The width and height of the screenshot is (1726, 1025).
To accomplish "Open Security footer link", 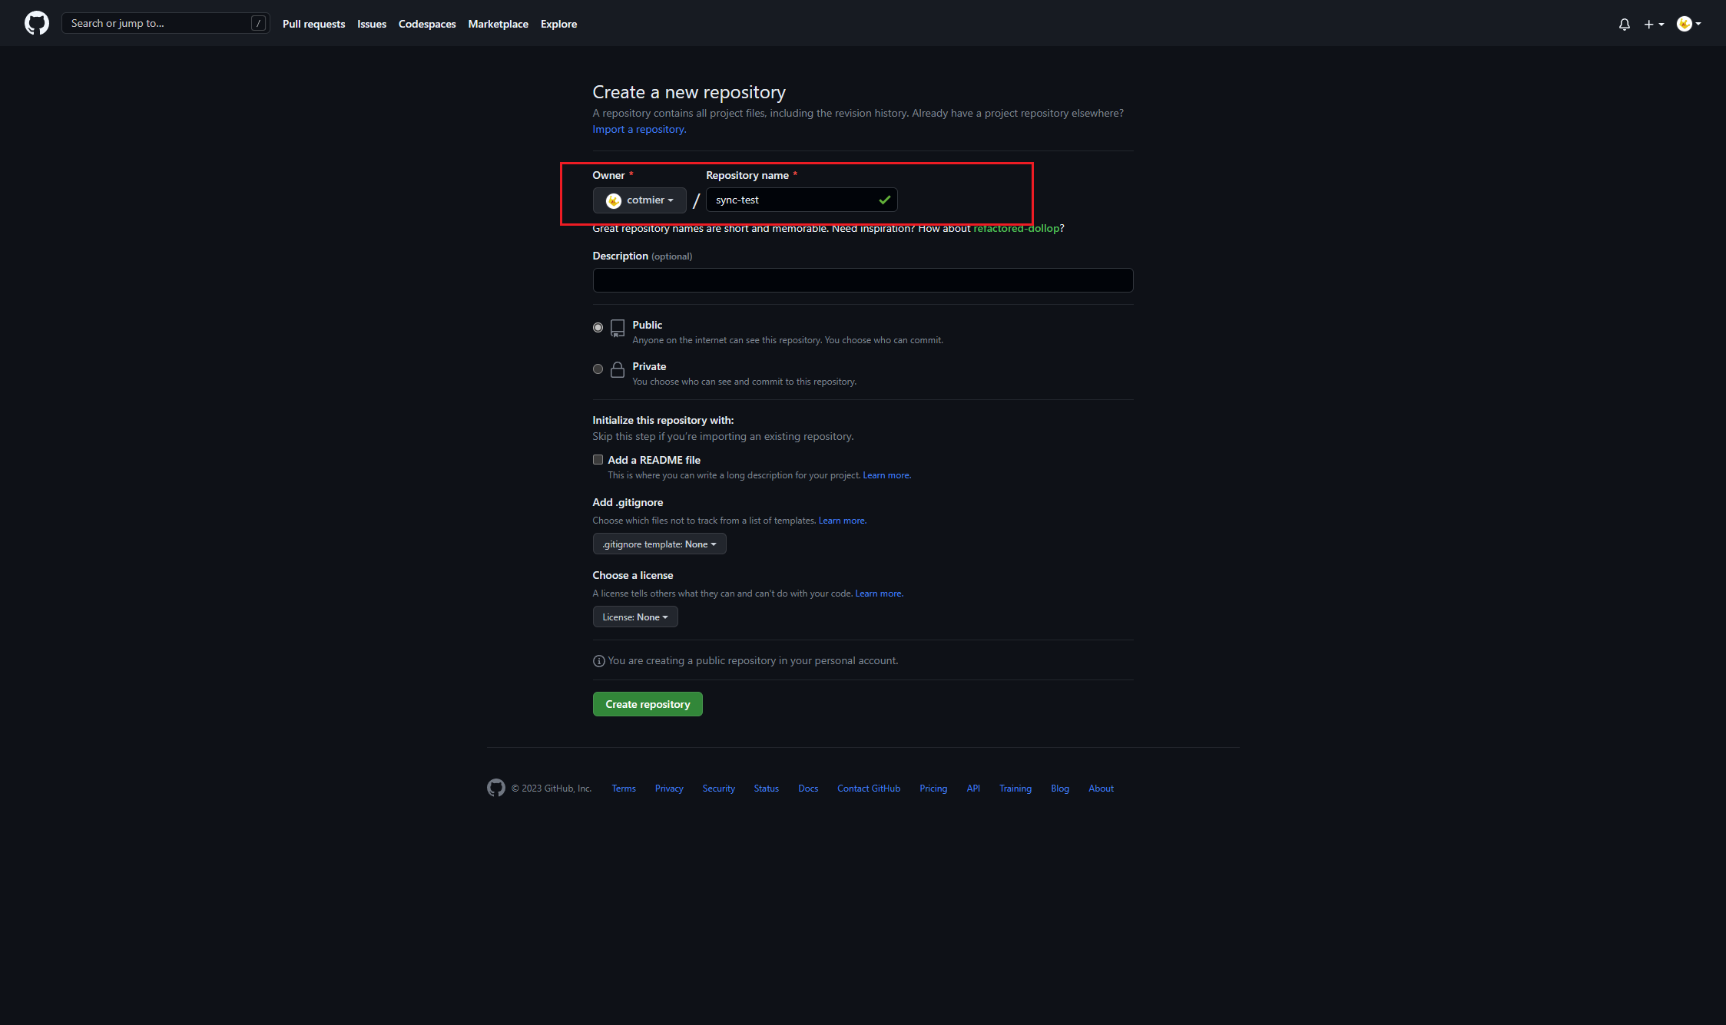I will tap(718, 789).
